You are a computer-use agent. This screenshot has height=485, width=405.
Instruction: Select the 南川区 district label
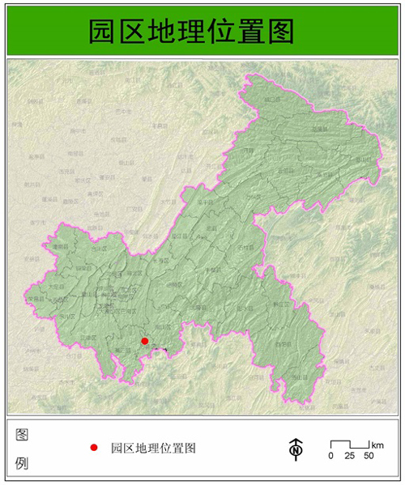pos(163,327)
